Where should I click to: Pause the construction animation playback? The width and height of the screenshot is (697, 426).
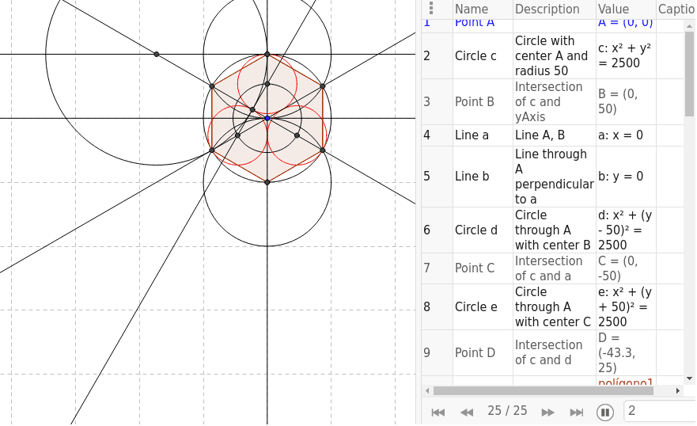(x=605, y=413)
